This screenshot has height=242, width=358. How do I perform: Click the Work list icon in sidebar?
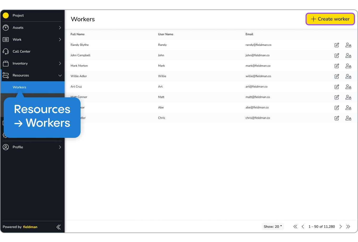tap(6, 39)
